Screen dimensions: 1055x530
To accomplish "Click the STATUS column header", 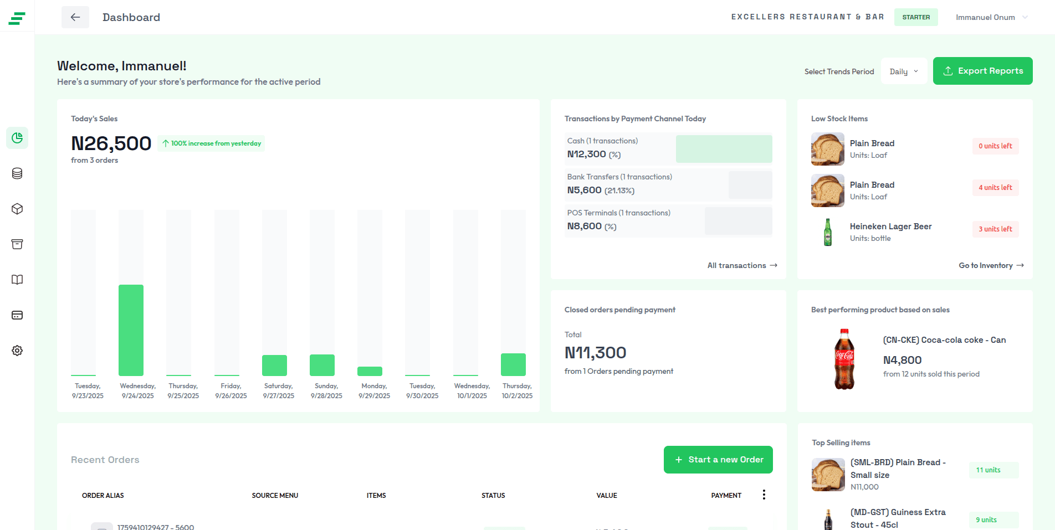I will tap(493, 496).
